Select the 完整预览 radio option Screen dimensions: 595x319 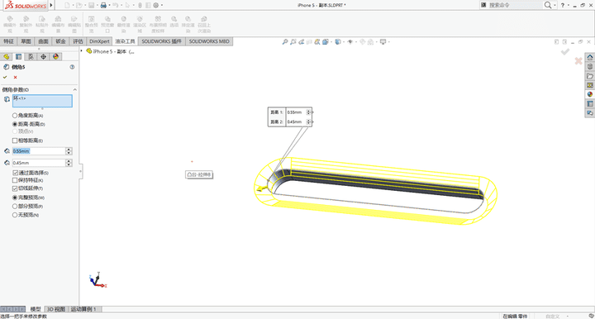[15, 198]
